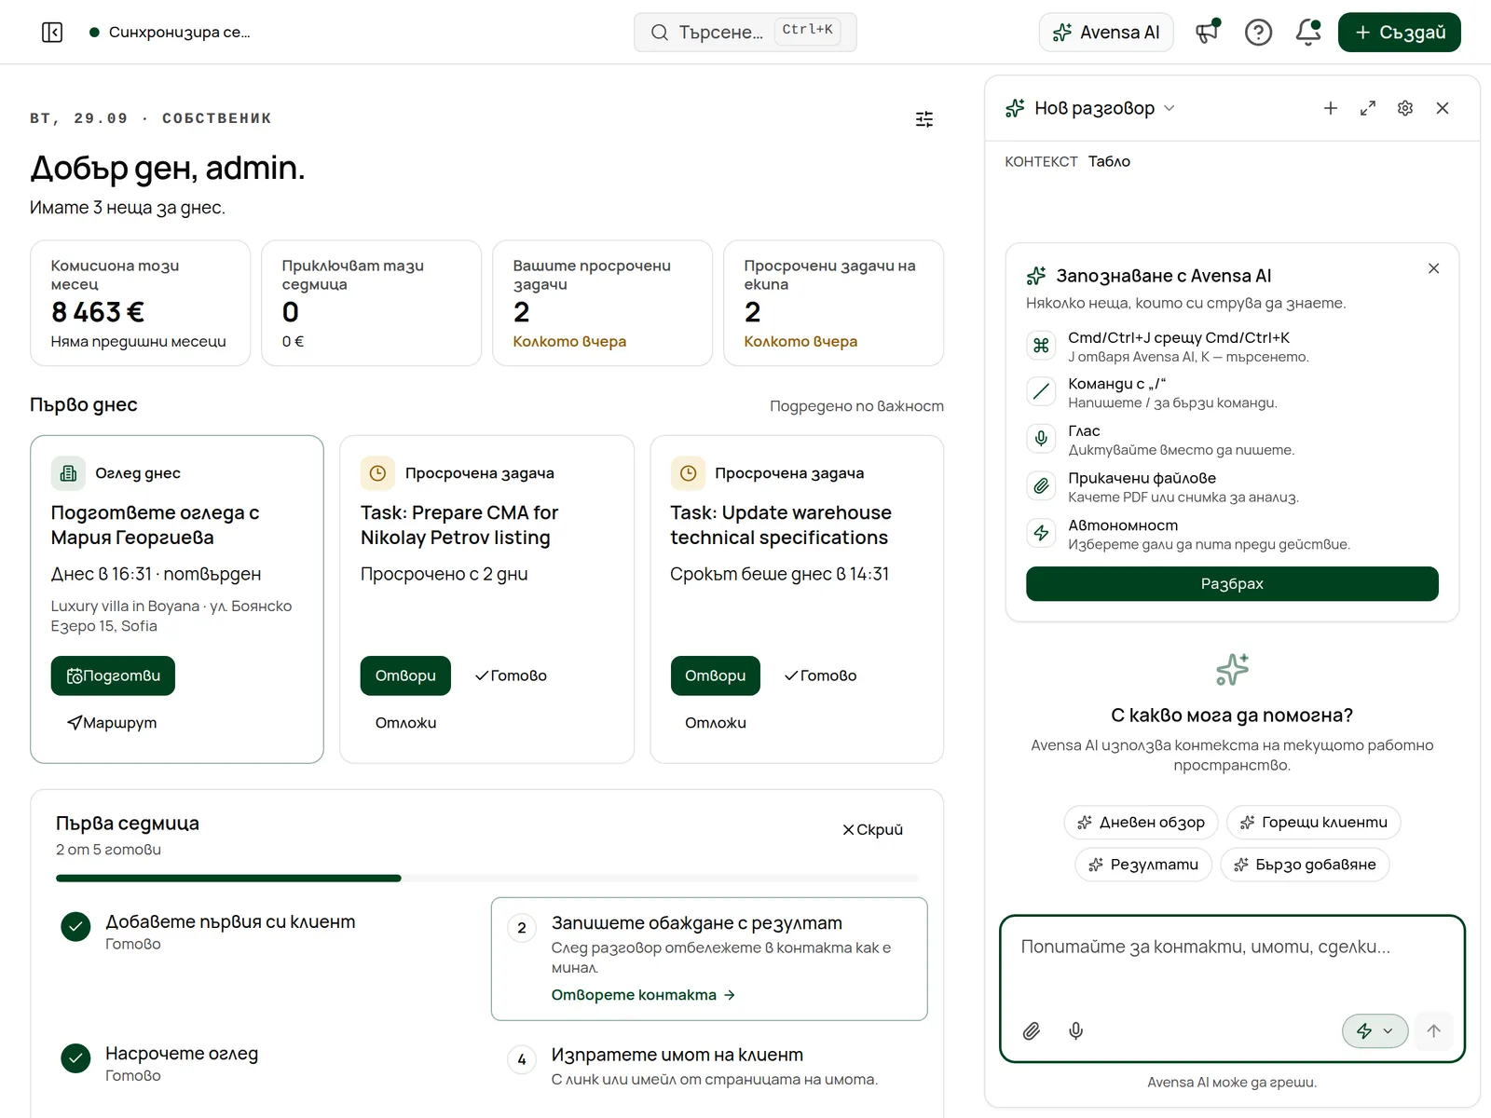
Task: Open Маршрут for the viewing
Action: point(113,723)
